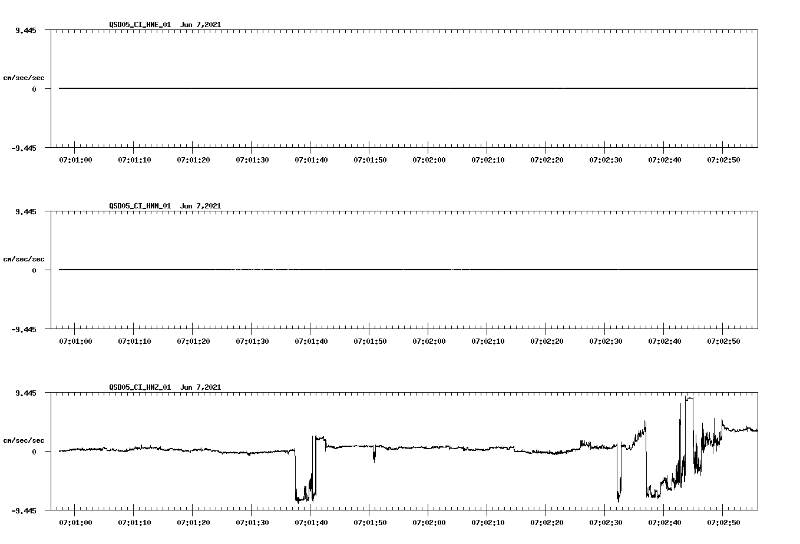The width and height of the screenshot is (800, 544).
Task: Click the 07:02:10 time label under HNN plot
Action: pos(488,341)
